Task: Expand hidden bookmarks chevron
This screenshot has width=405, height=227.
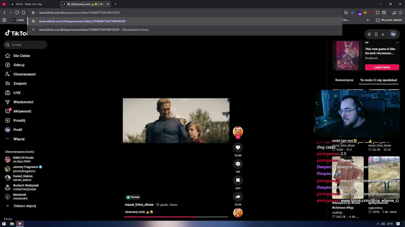Action: coord(368,20)
